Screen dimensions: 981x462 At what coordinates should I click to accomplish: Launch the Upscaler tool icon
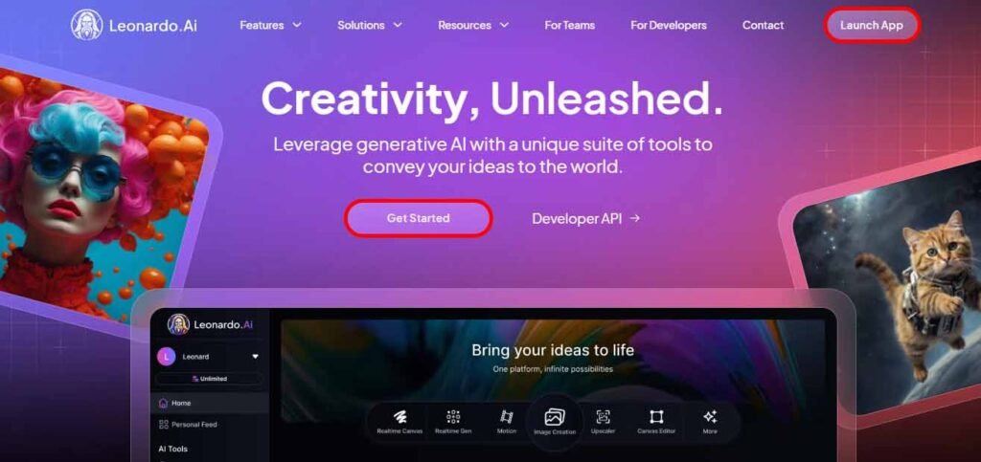[604, 417]
